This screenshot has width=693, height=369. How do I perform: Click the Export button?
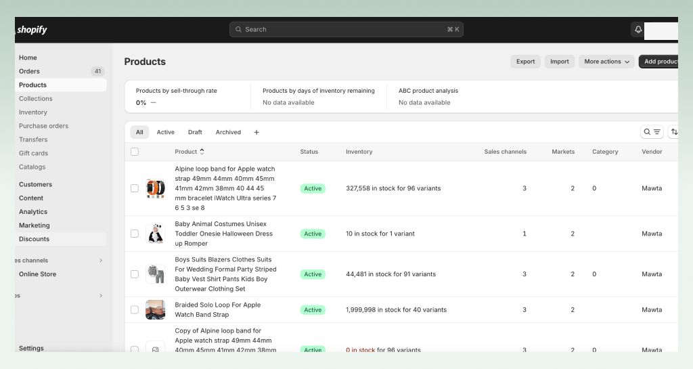point(525,62)
